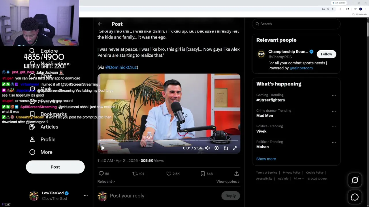Expand the footer More ··· menu
The height and width of the screenshot is (207, 369).
point(299,179)
